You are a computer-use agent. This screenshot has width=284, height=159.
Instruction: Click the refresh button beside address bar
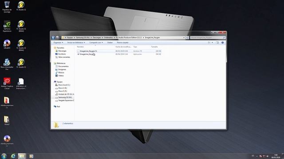click(x=187, y=38)
